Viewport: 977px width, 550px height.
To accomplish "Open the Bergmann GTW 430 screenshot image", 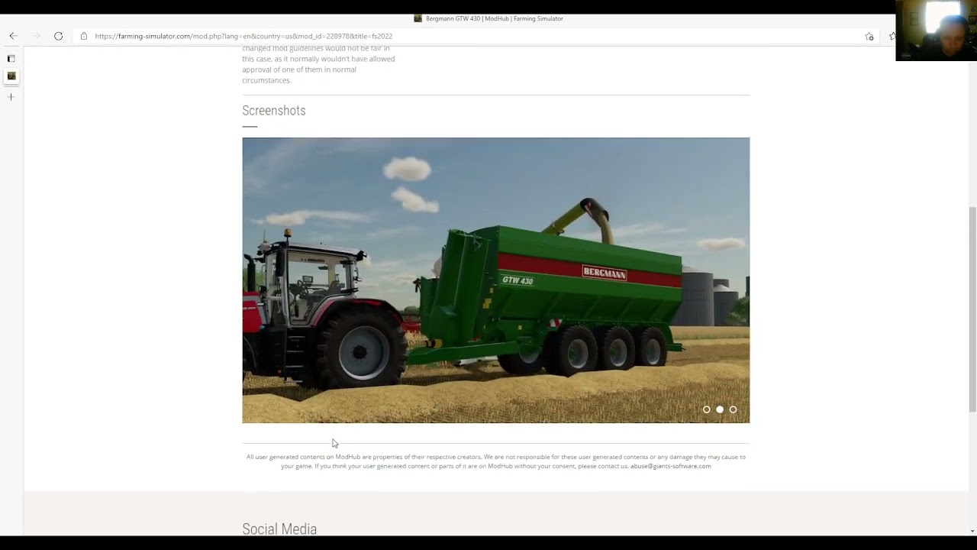I will point(495,280).
